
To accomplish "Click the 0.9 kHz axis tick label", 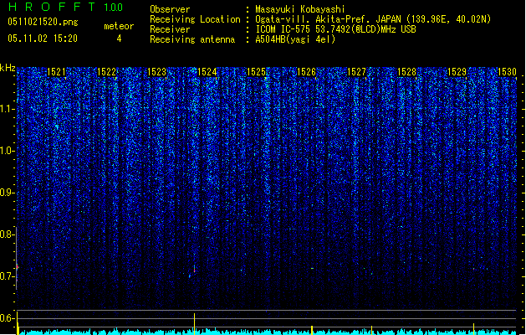I will click(7, 193).
